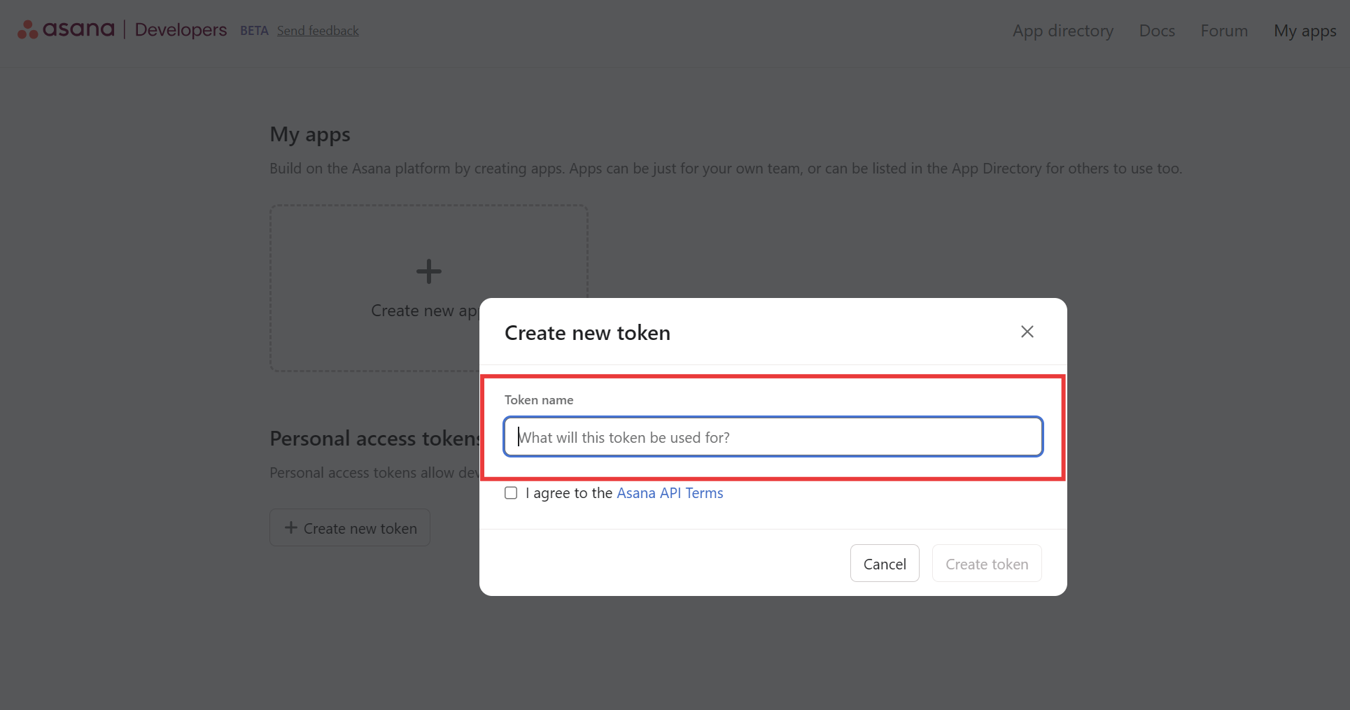
Task: Check the I agree to API Terms checkbox
Action: (511, 493)
